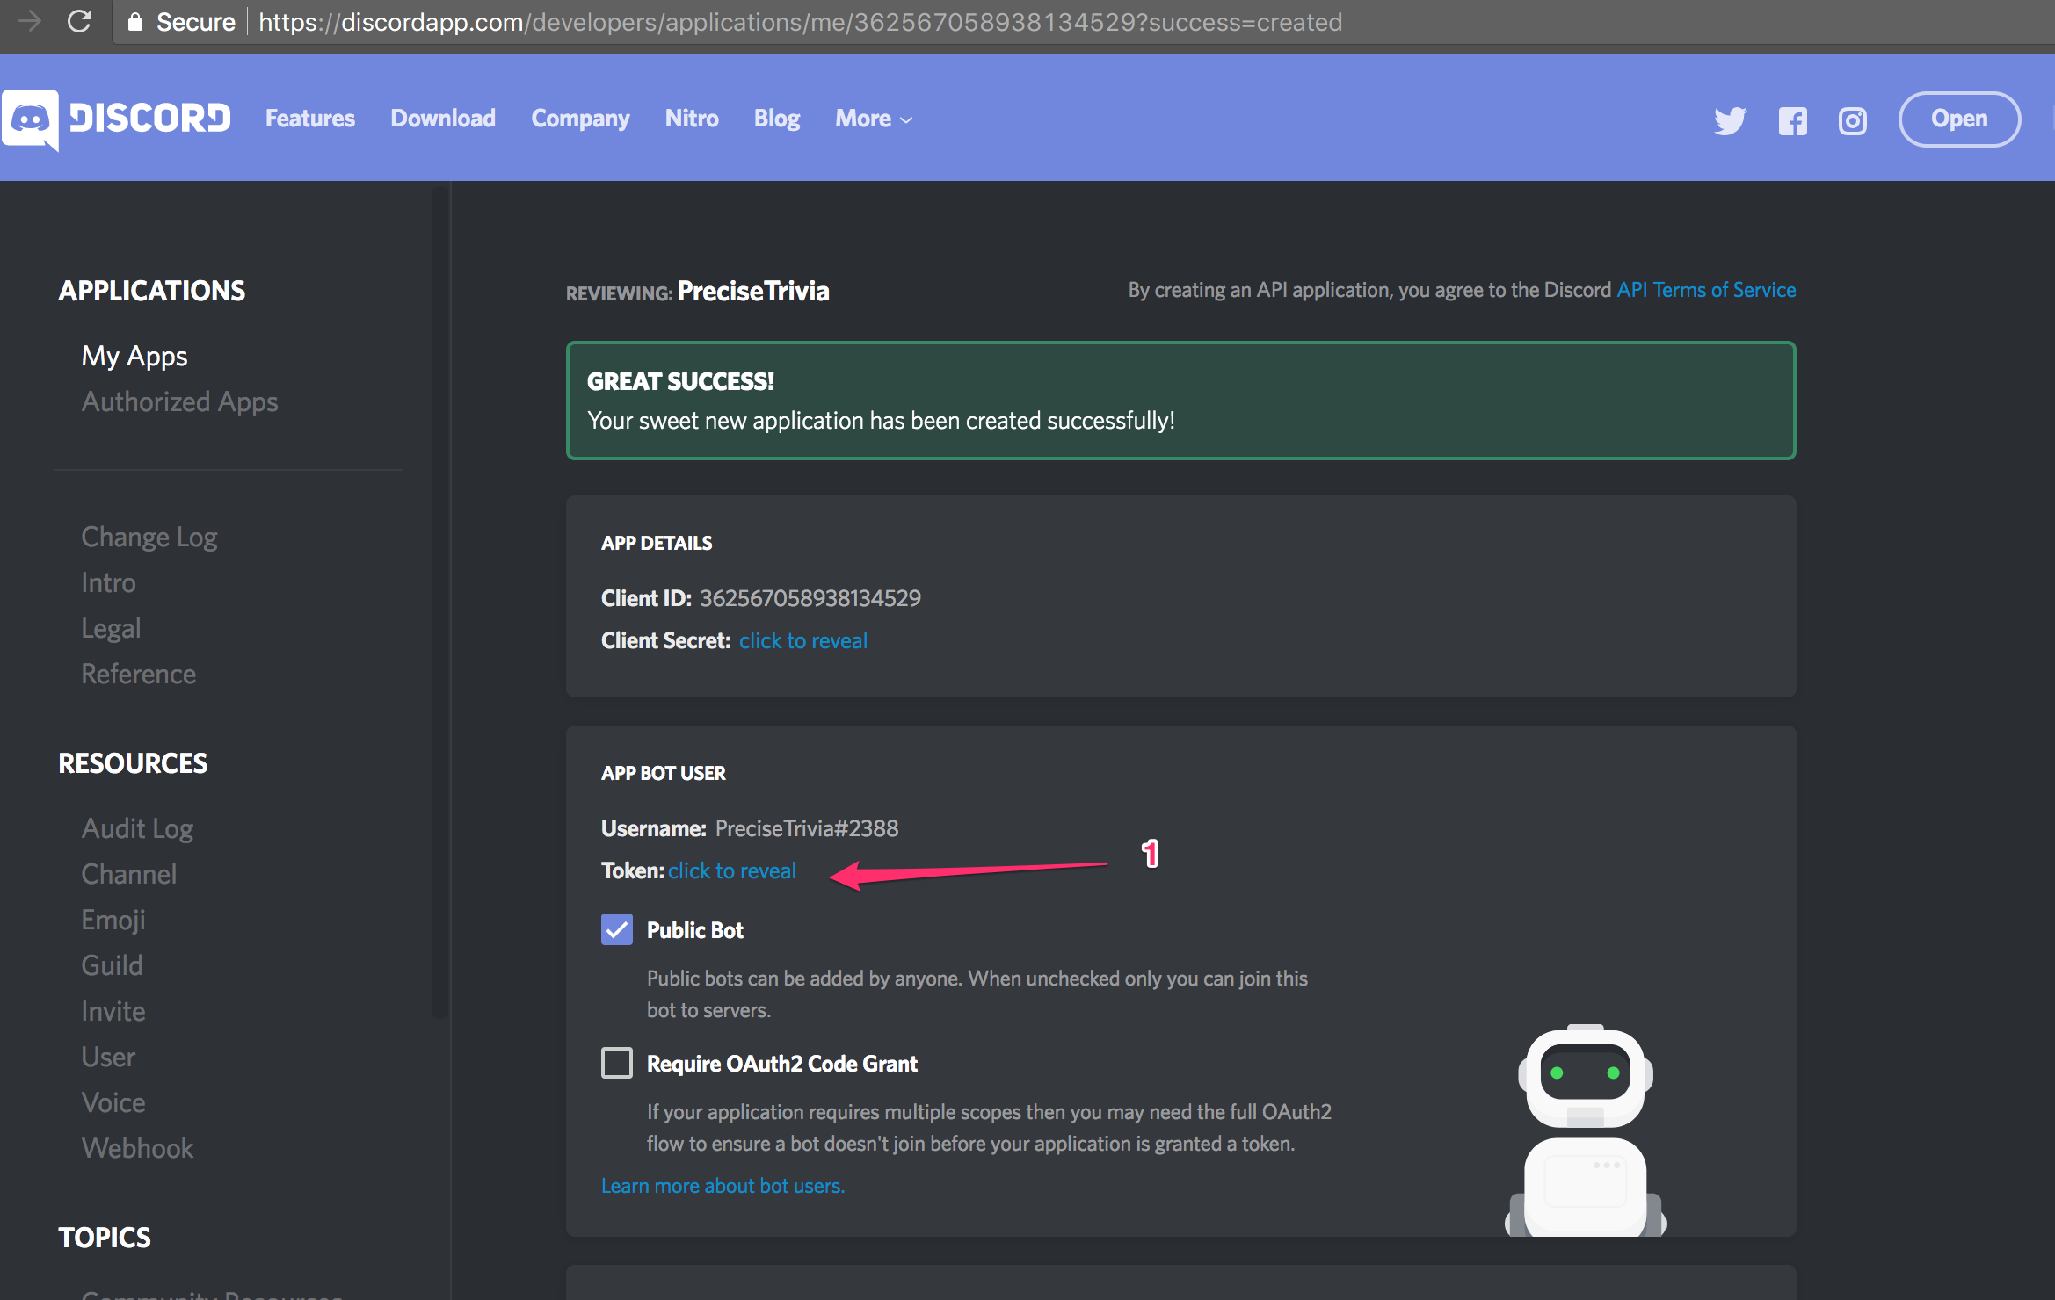Viewport: 2055px width, 1300px height.
Task: Click the browser forward arrow
Action: tap(30, 21)
